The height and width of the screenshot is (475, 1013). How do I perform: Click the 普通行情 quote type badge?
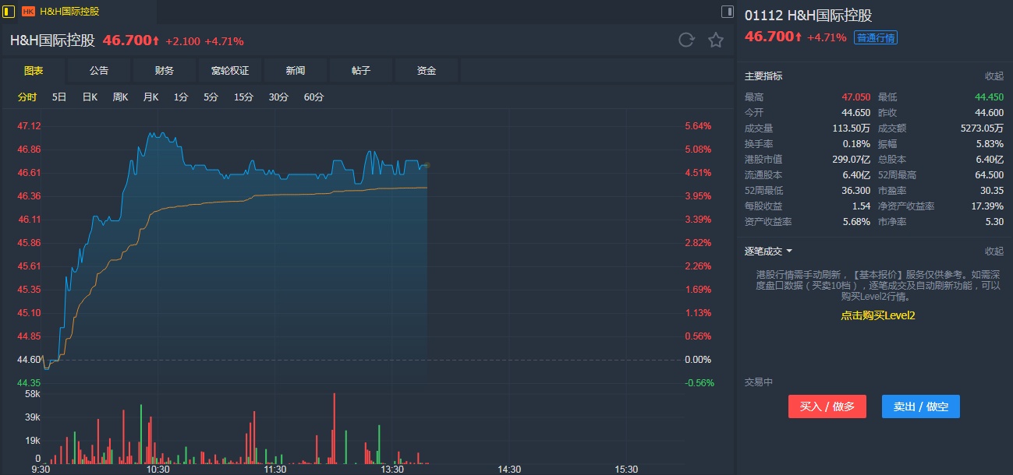pyautogui.click(x=876, y=37)
